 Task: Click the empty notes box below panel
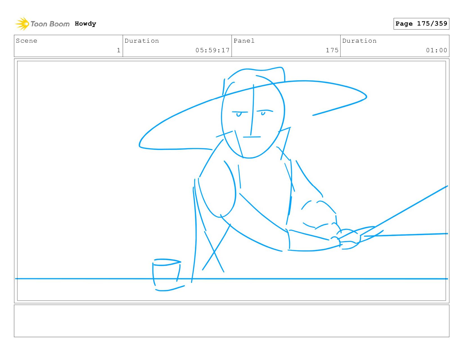click(x=231, y=321)
